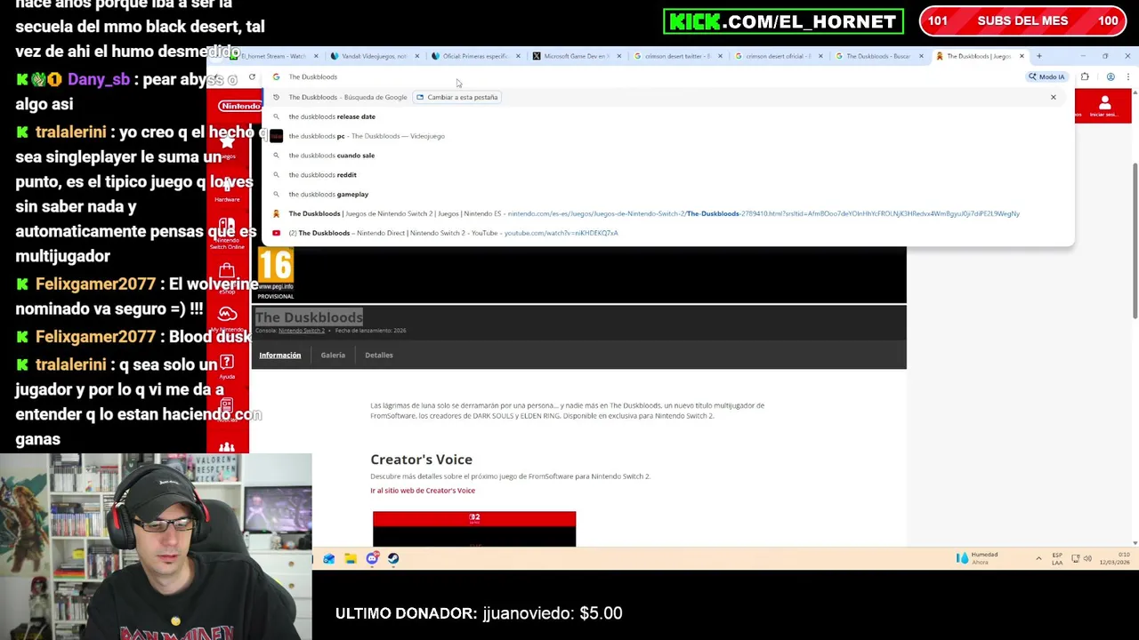The width and height of the screenshot is (1139, 640).
Task: Close the Microsoft Game Dev tab
Action: coord(618,56)
